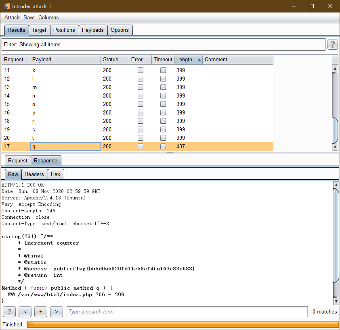
Task: Show the Headers response view
Action: tap(34, 174)
